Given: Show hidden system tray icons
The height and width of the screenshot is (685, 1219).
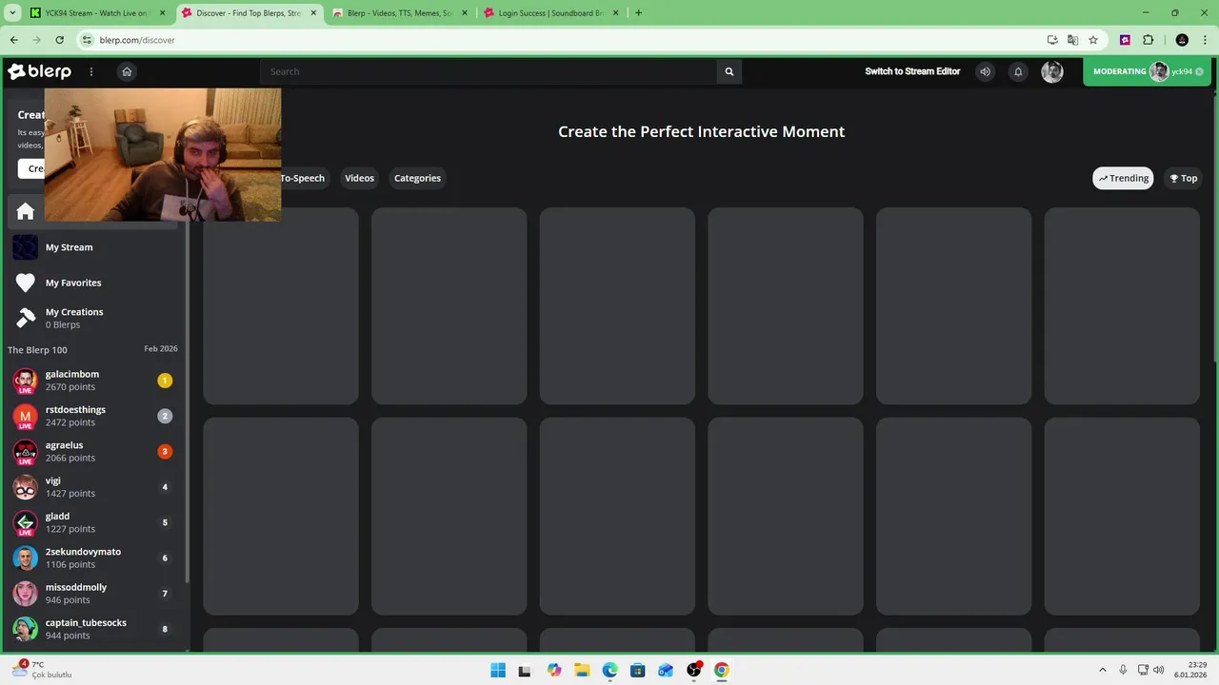Looking at the screenshot, I should [x=1103, y=670].
